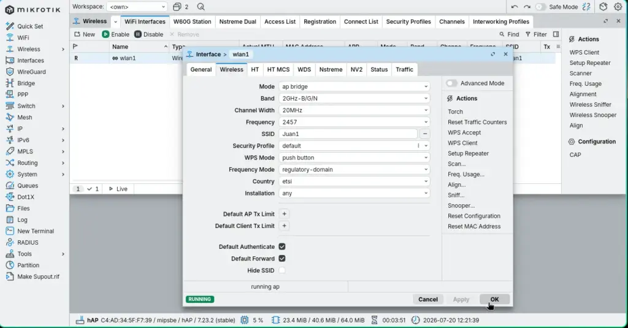
Task: Open the Workspace selector combo box
Action: click(x=137, y=7)
